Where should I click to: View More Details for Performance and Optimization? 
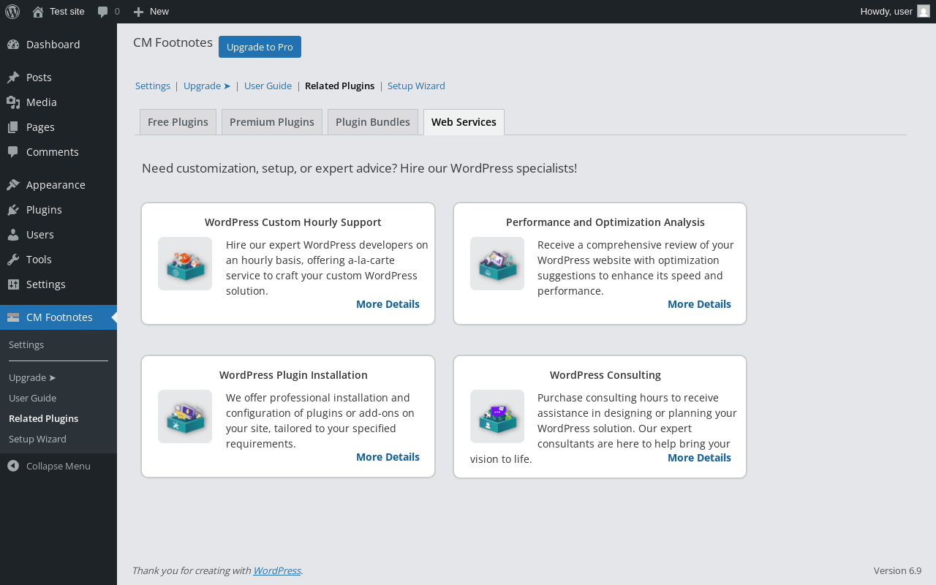[699, 304]
